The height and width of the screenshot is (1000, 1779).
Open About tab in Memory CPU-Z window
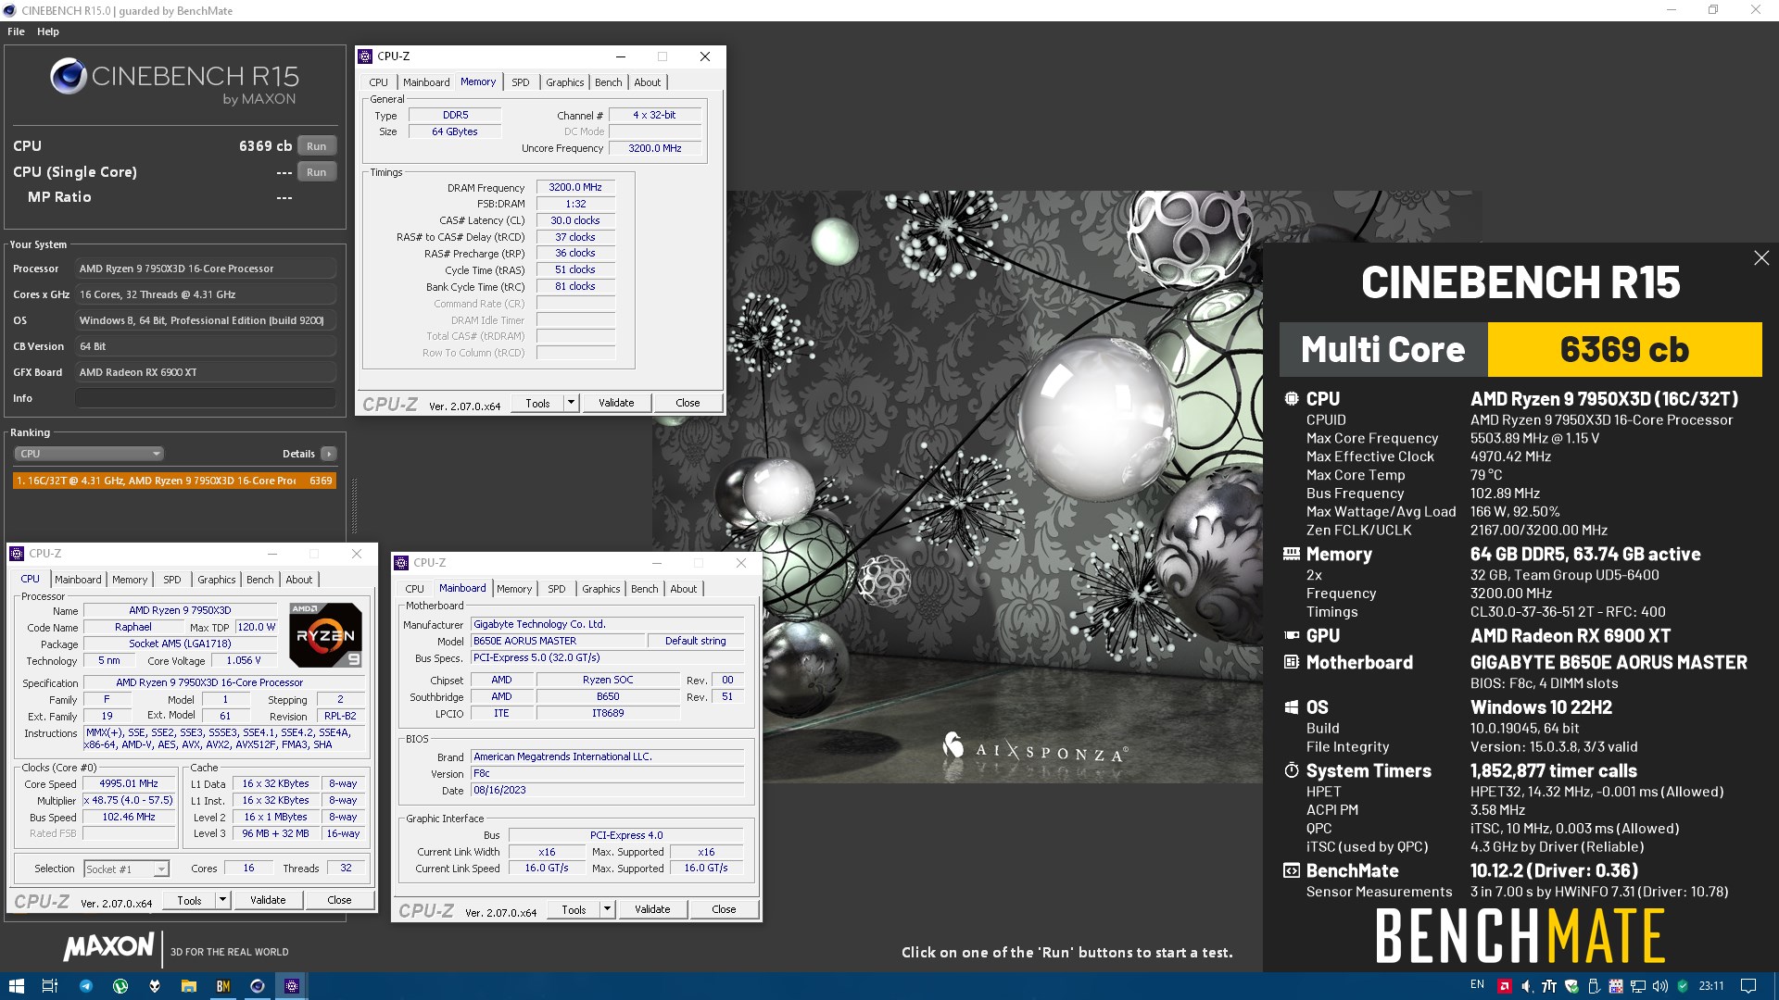tap(648, 82)
